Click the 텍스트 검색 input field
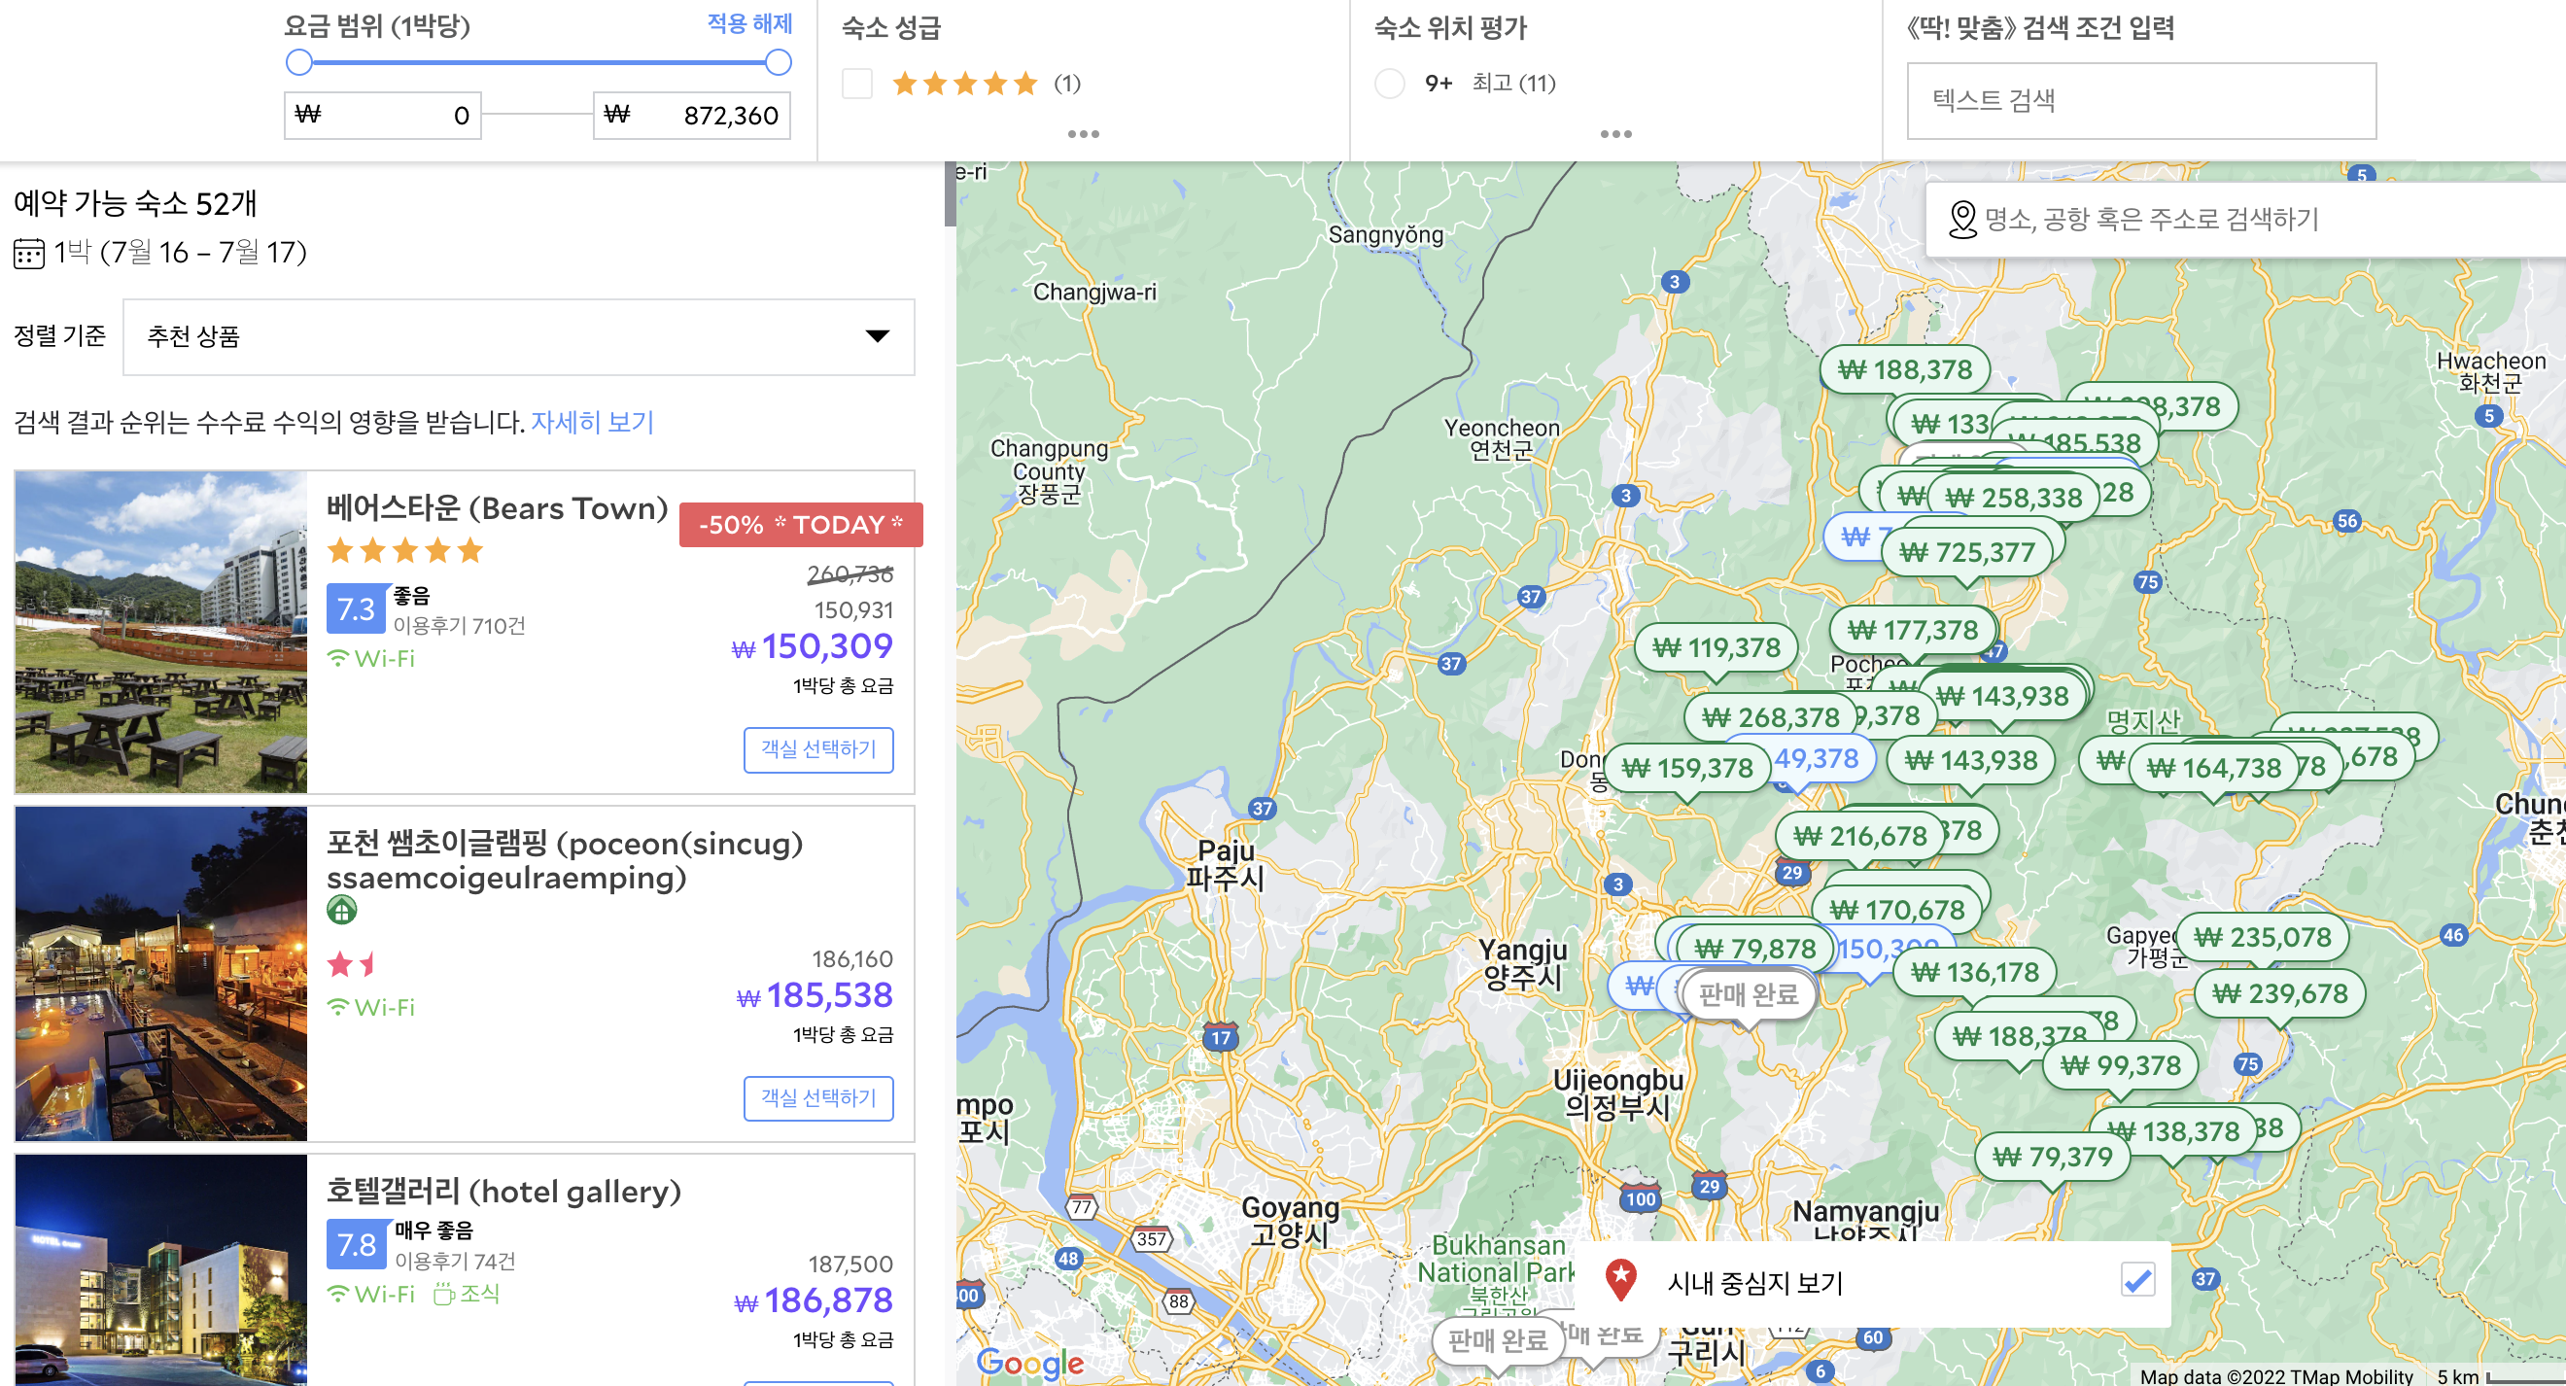 click(x=2139, y=101)
